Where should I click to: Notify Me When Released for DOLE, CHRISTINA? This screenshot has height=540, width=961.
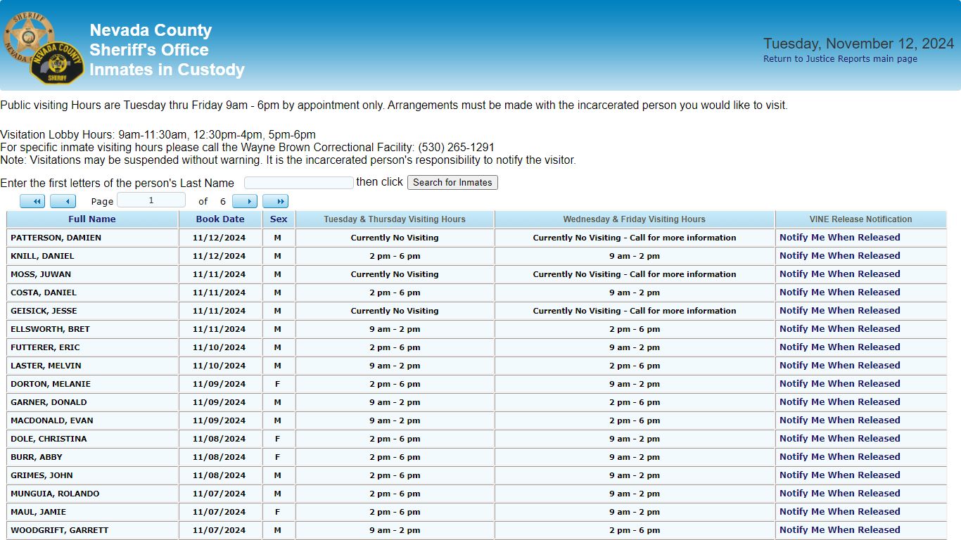(839, 439)
